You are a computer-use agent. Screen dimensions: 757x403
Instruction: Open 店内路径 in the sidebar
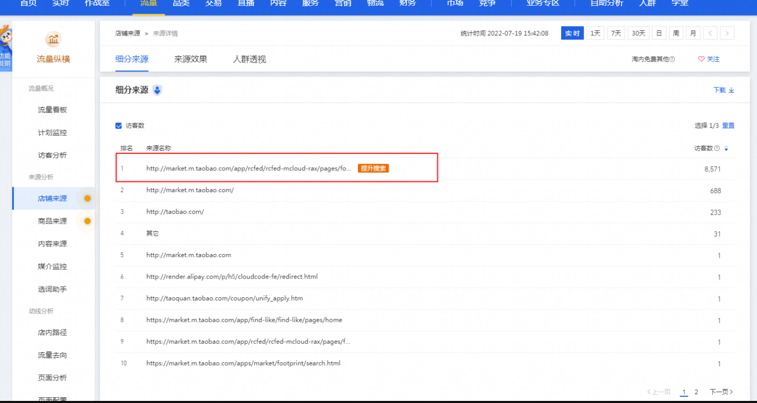(53, 333)
